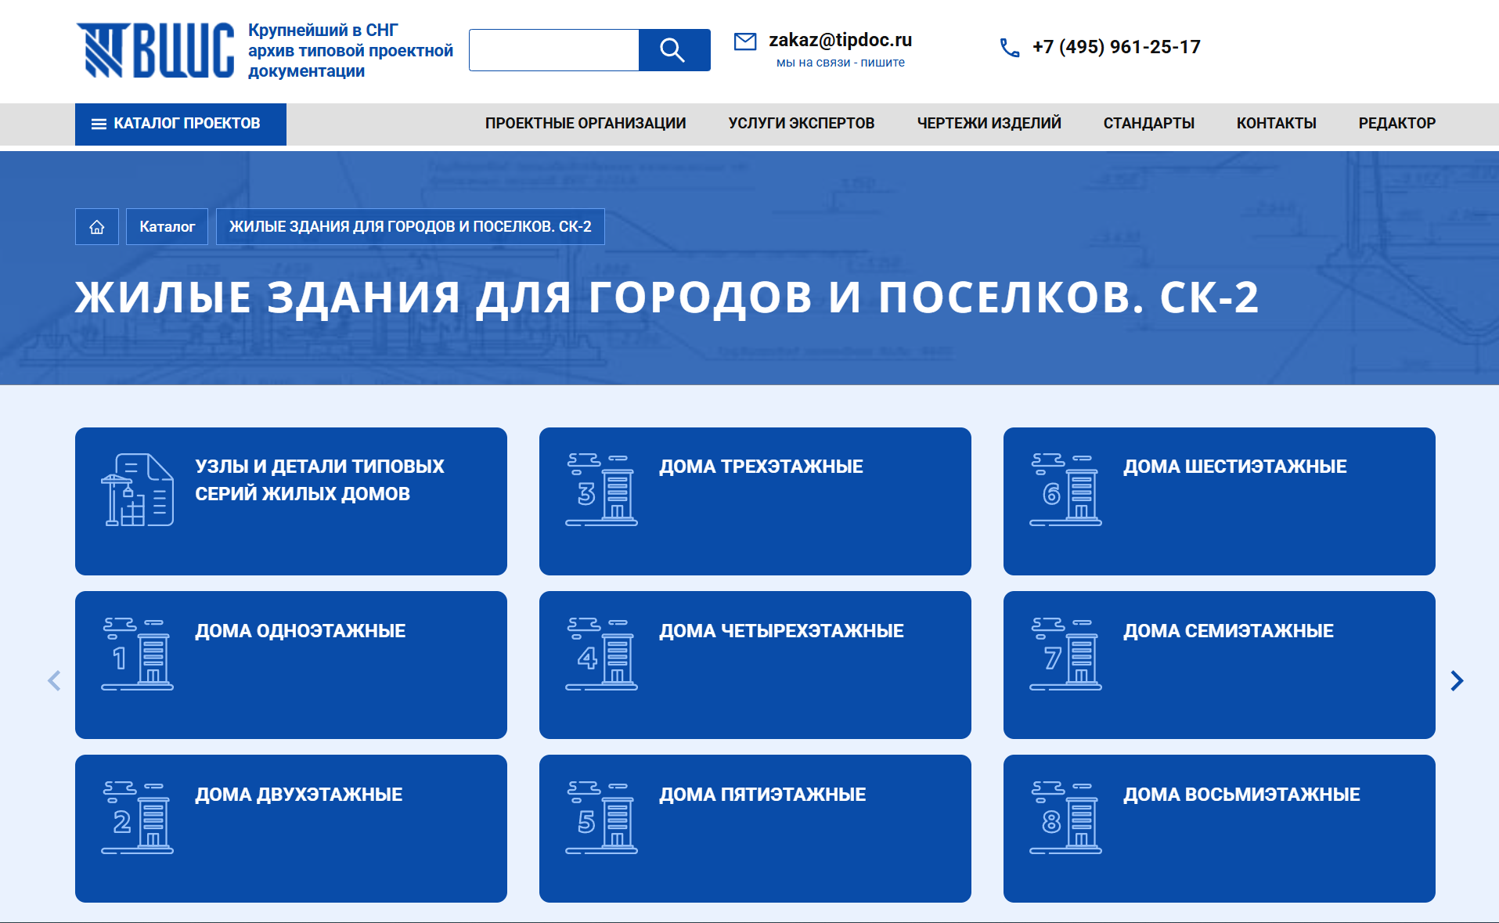
Task: Click the one-story building icon
Action: (x=137, y=654)
